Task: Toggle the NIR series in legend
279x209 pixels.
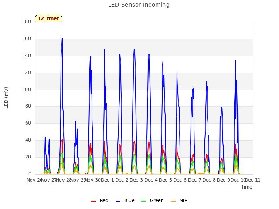Action: pyautogui.click(x=179, y=200)
